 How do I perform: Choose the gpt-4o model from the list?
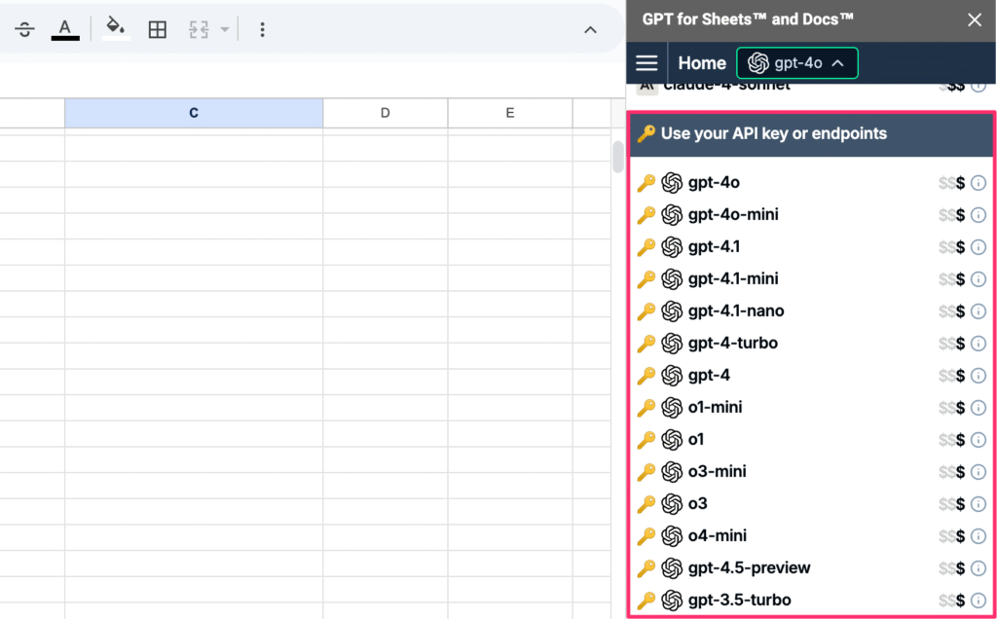811,183
